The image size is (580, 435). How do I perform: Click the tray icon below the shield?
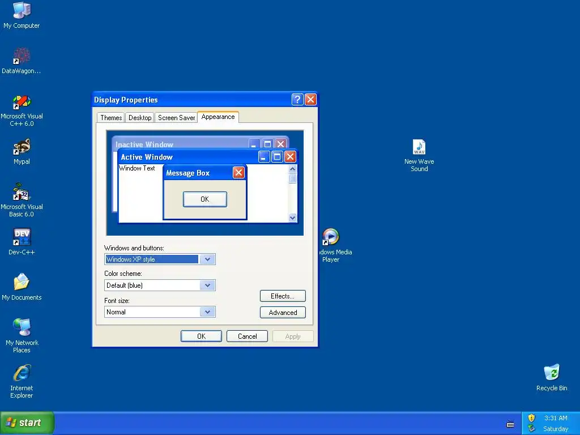coord(531,428)
